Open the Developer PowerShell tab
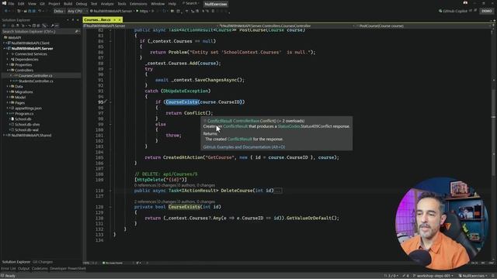This screenshot has height=279, width=497. [x=68, y=268]
